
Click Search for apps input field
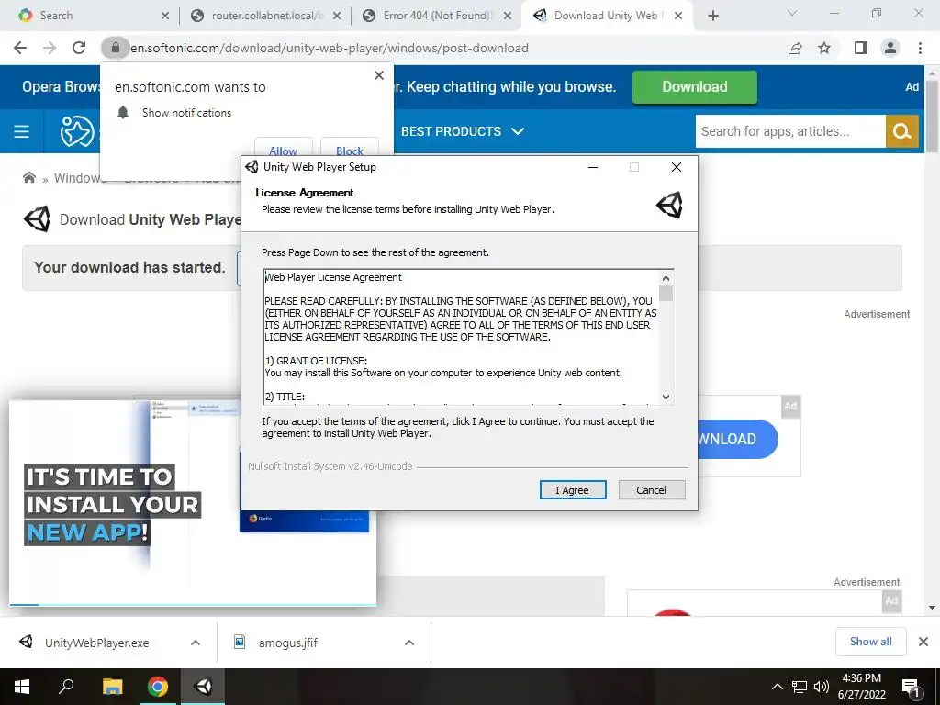[789, 131]
